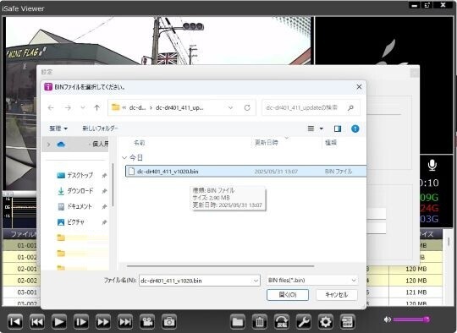Play the video in iSafe Viewer

(59, 322)
